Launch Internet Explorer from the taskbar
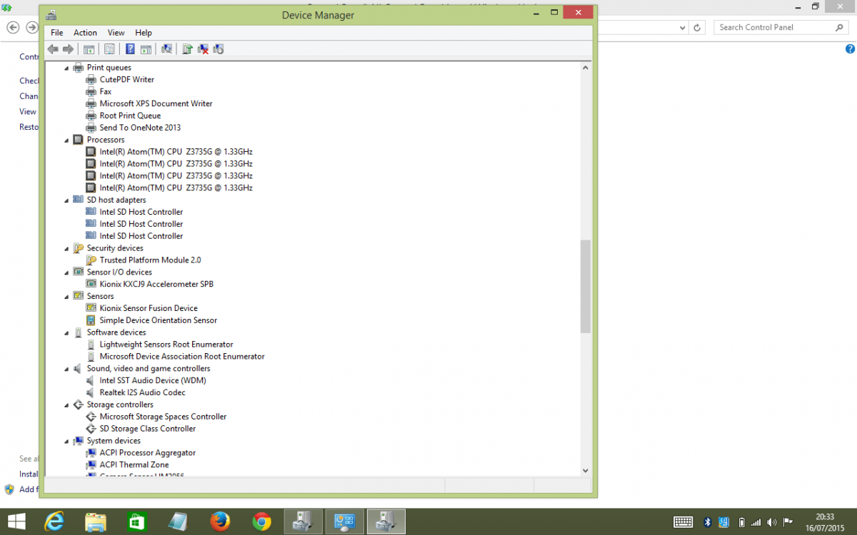This screenshot has width=857, height=535. click(x=54, y=521)
